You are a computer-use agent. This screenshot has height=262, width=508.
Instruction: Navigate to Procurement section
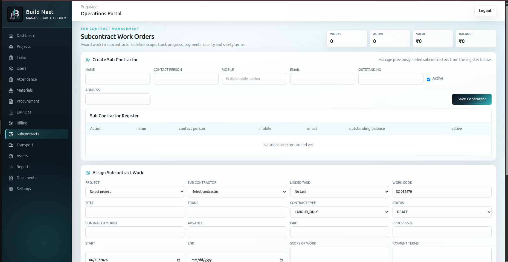[37, 101]
